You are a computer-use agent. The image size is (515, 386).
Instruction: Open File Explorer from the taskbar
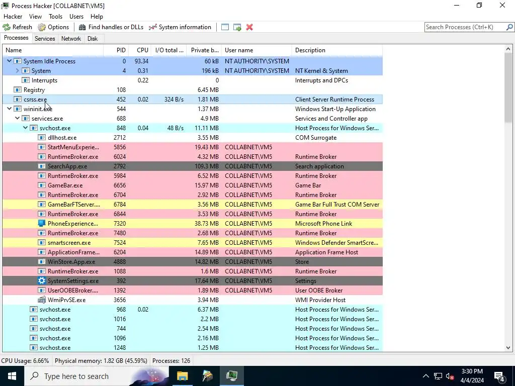pyautogui.click(x=182, y=376)
